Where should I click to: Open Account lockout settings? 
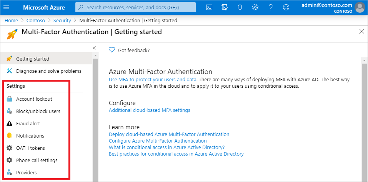[34, 99]
